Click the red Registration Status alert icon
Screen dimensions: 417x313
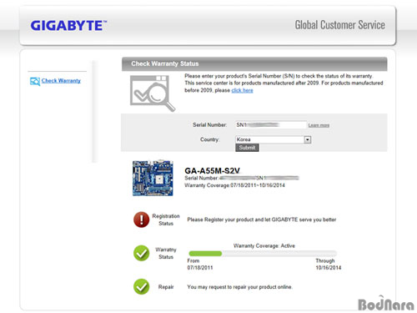pos(142,220)
